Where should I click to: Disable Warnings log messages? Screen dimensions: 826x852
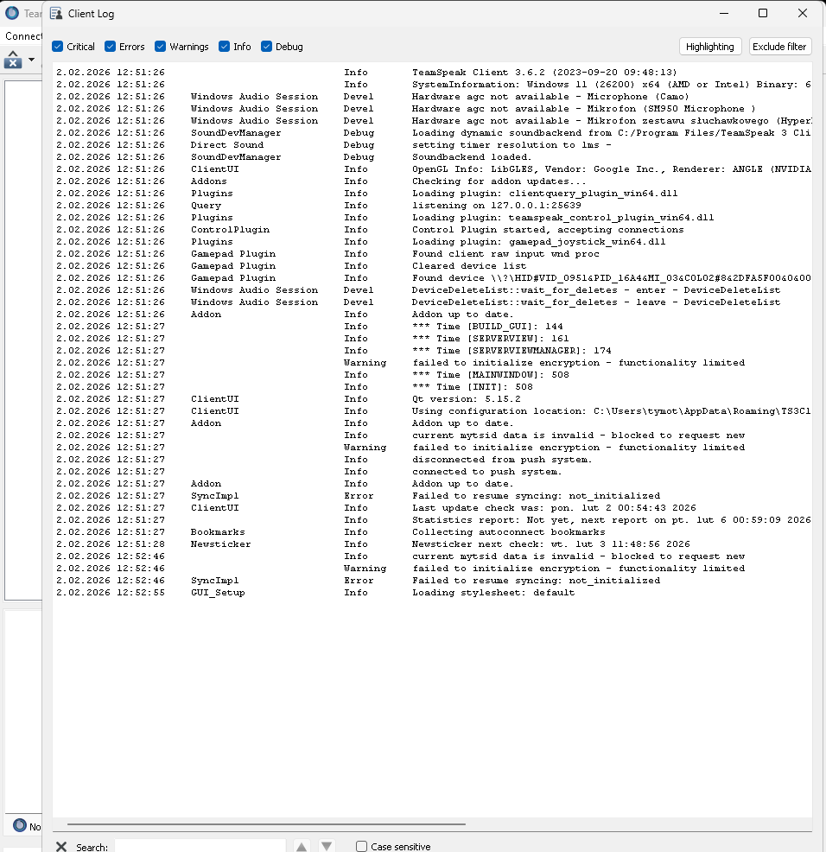[161, 47]
